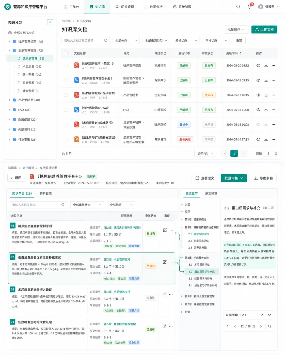This screenshot has height=356, width=285.
Task: Open more options for entry 01 糖尿病患者膳食控制原则
Action: click(x=171, y=230)
